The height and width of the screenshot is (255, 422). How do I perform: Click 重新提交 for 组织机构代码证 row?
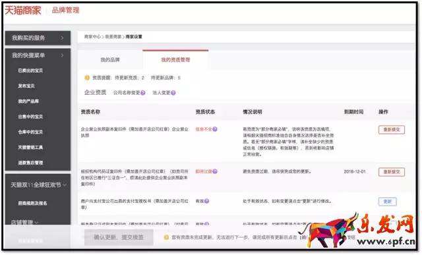pos(392,171)
